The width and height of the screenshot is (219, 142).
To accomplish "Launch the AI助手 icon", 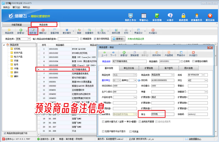I will tap(170, 17).
